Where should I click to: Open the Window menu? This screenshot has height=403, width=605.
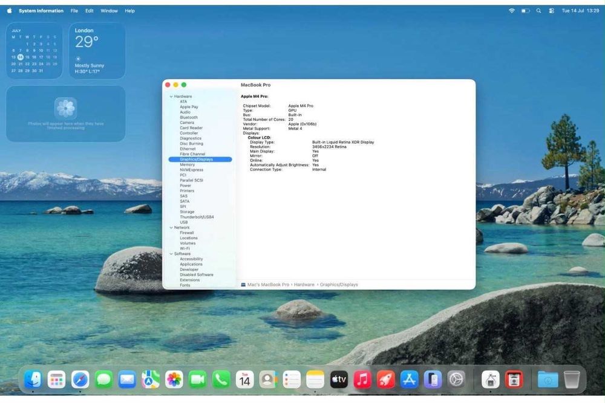[x=109, y=11]
